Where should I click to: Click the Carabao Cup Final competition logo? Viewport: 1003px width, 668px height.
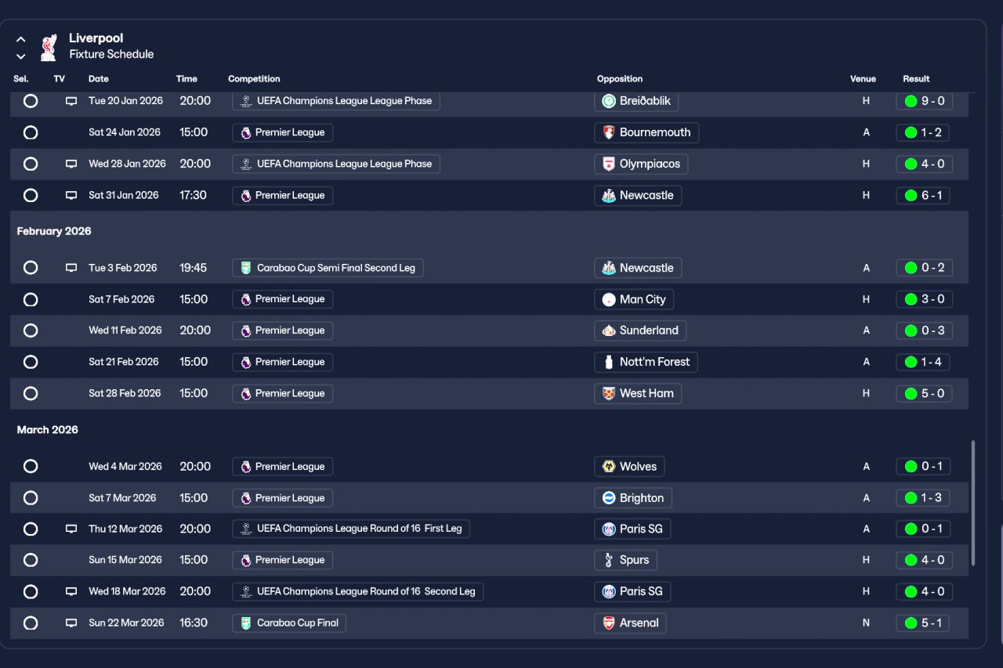(246, 623)
